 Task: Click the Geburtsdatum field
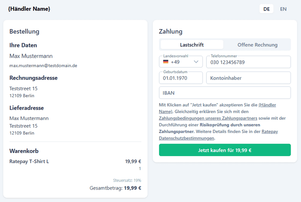pos(181,78)
